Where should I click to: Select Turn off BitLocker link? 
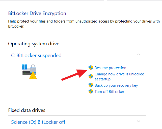click(110, 92)
